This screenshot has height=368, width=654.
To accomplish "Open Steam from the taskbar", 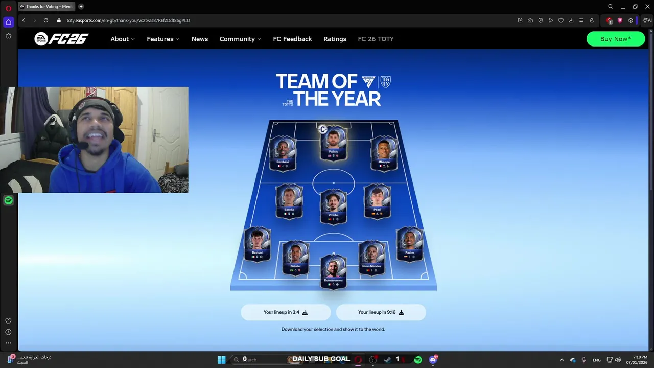I will 387,360.
